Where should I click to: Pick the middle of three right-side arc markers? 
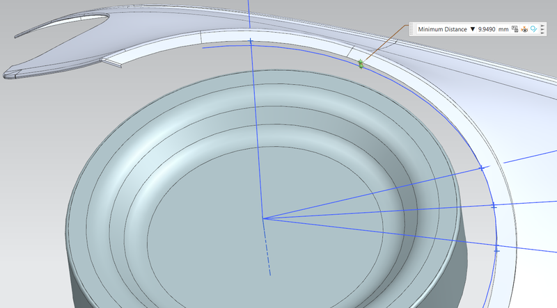pos(493,206)
